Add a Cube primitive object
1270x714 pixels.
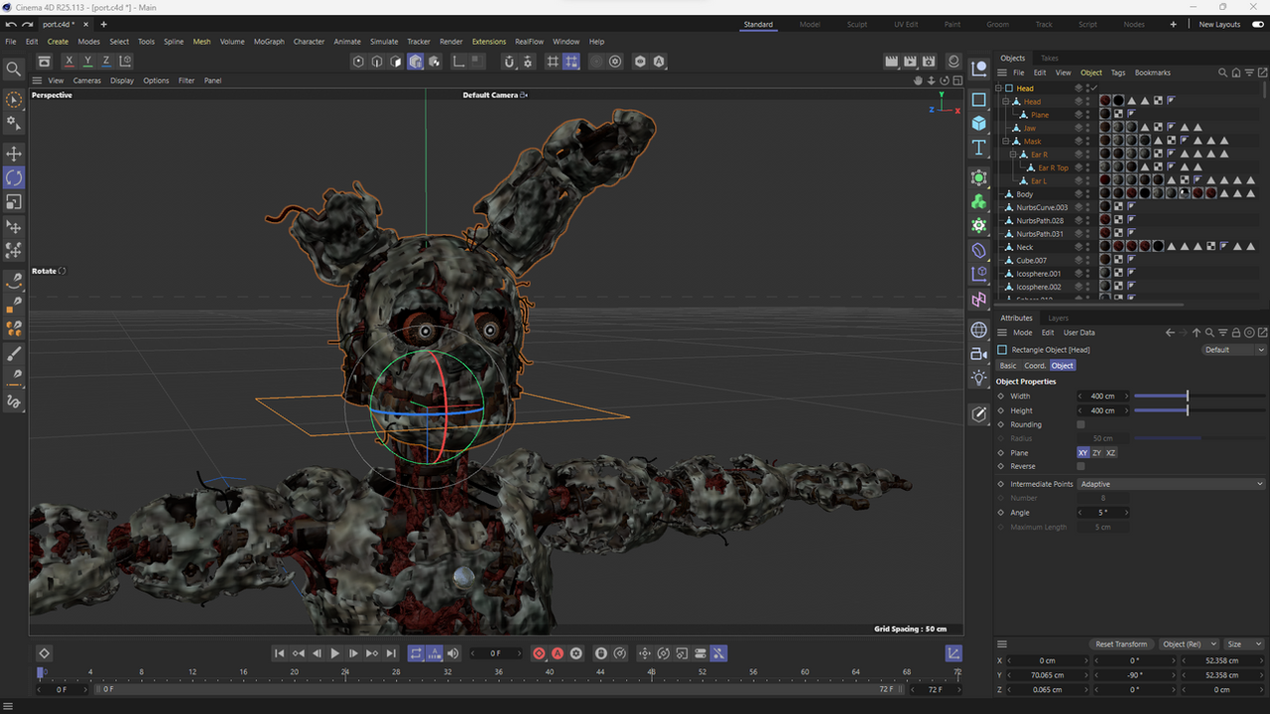pos(979,123)
